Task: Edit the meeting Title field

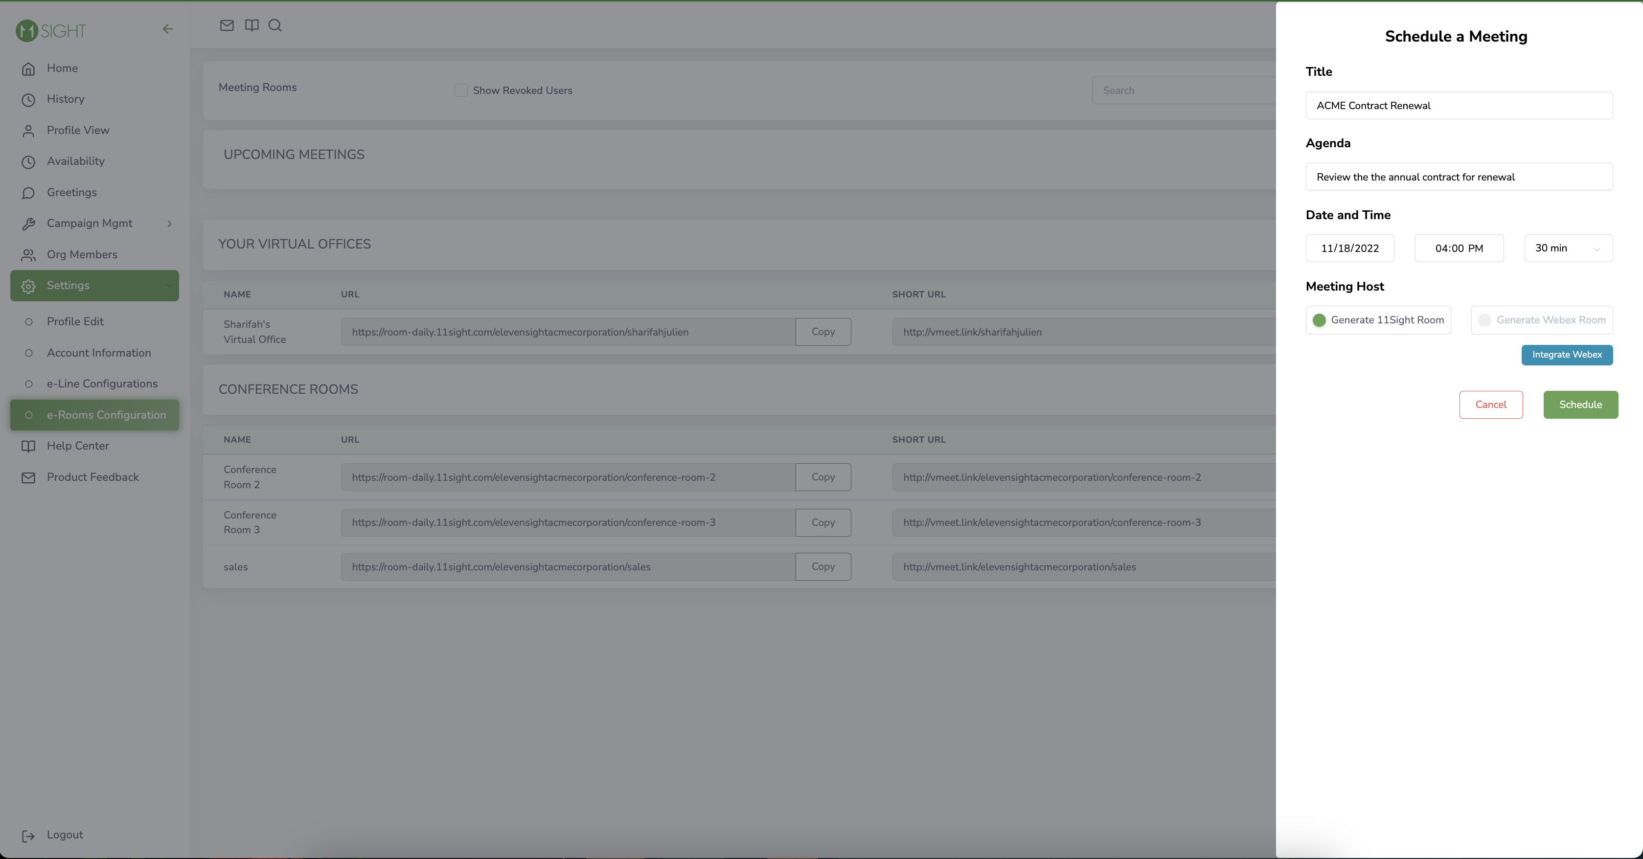Action: (1459, 105)
